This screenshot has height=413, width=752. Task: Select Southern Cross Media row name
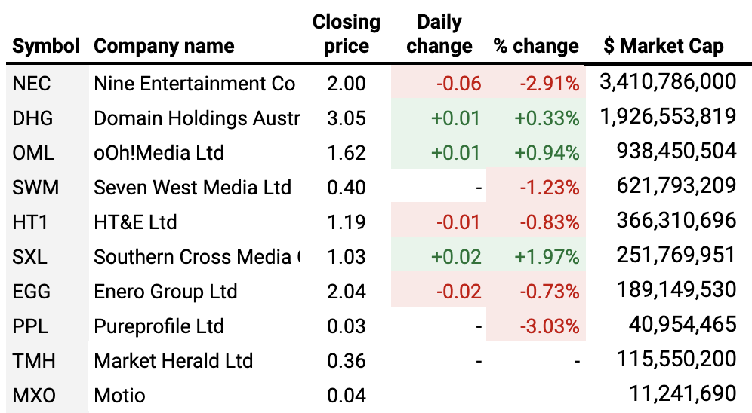pos(196,257)
